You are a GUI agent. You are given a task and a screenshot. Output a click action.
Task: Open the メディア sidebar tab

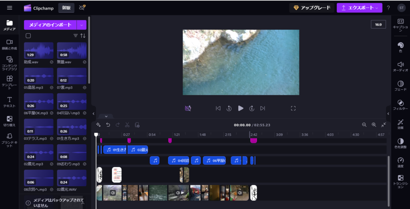coord(10,25)
